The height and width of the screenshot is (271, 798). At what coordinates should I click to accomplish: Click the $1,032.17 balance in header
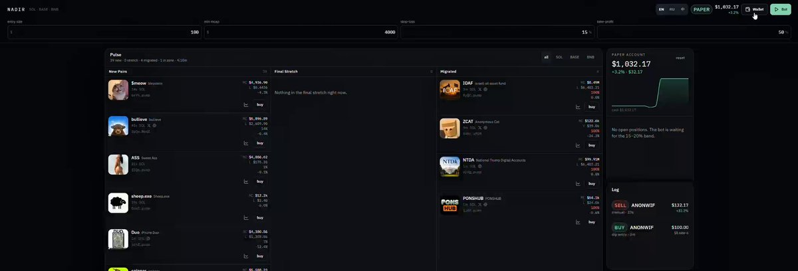(727, 7)
